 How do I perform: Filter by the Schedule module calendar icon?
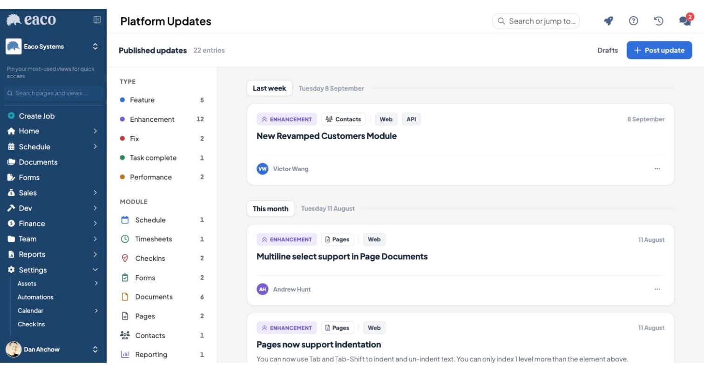pyautogui.click(x=125, y=220)
